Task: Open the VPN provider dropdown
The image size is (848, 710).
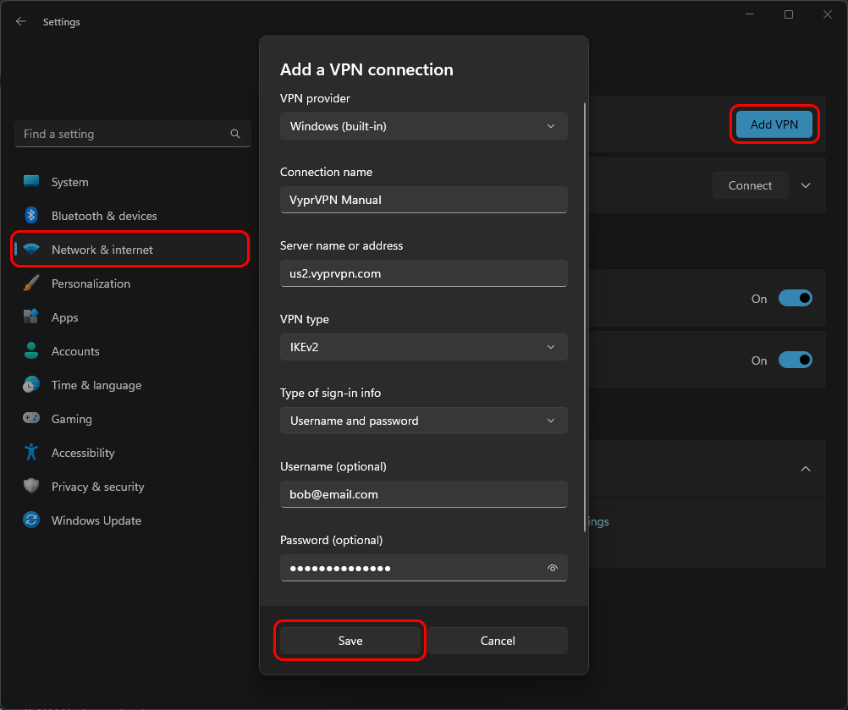Action: [423, 126]
